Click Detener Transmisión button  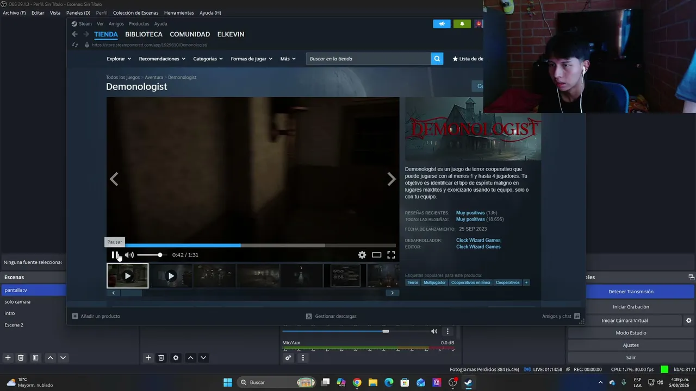[x=631, y=292]
